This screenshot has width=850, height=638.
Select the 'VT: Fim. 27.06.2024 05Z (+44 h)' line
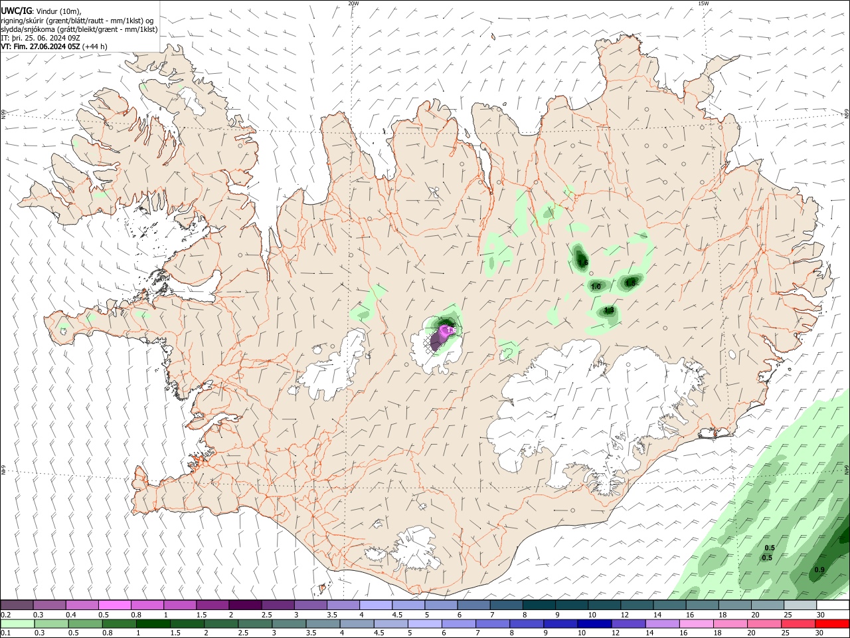[54, 47]
